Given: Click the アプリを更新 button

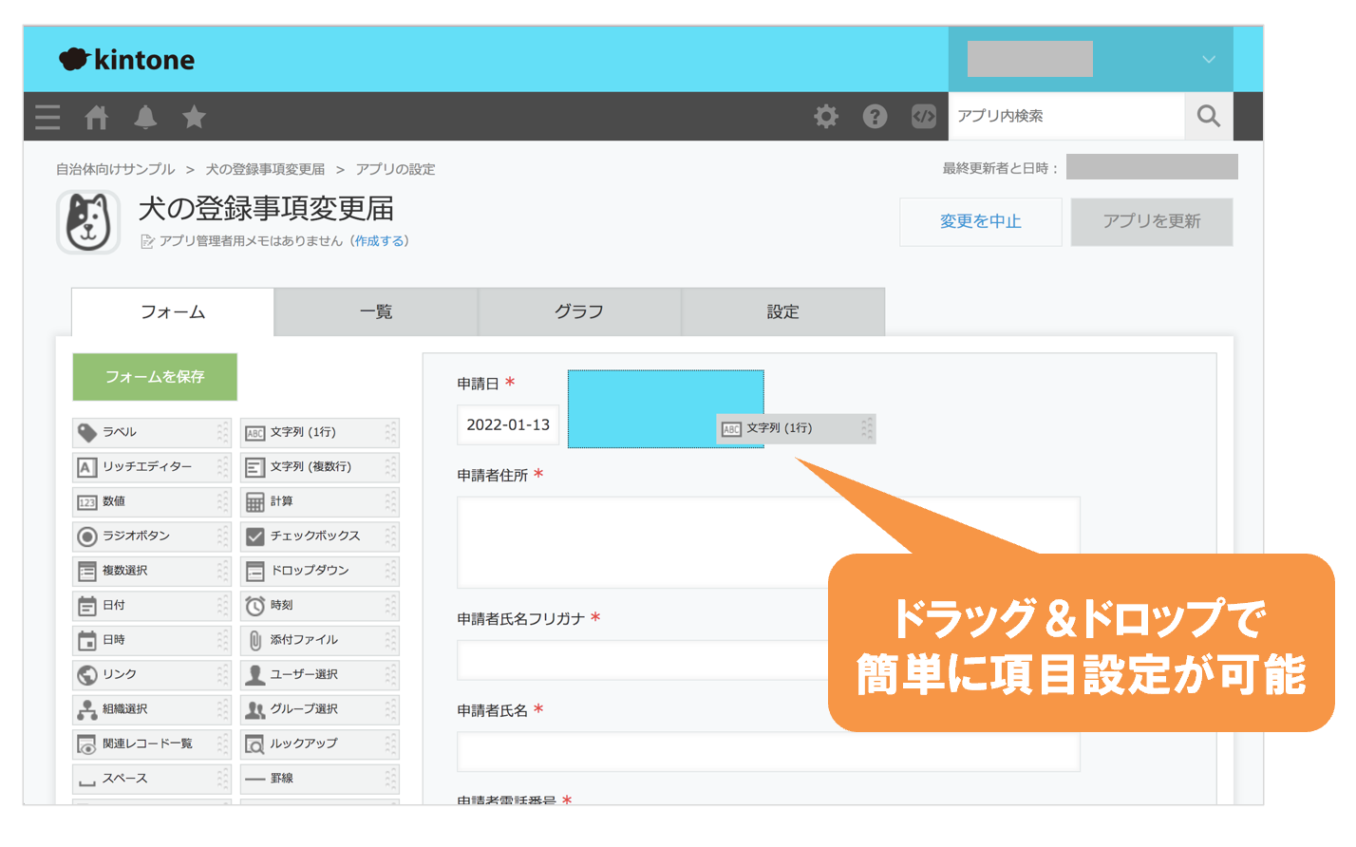Looking at the screenshot, I should pos(1151,221).
